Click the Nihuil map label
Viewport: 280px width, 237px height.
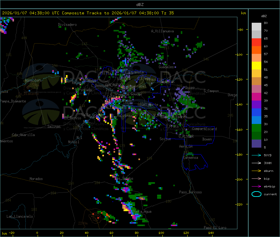[73, 142]
